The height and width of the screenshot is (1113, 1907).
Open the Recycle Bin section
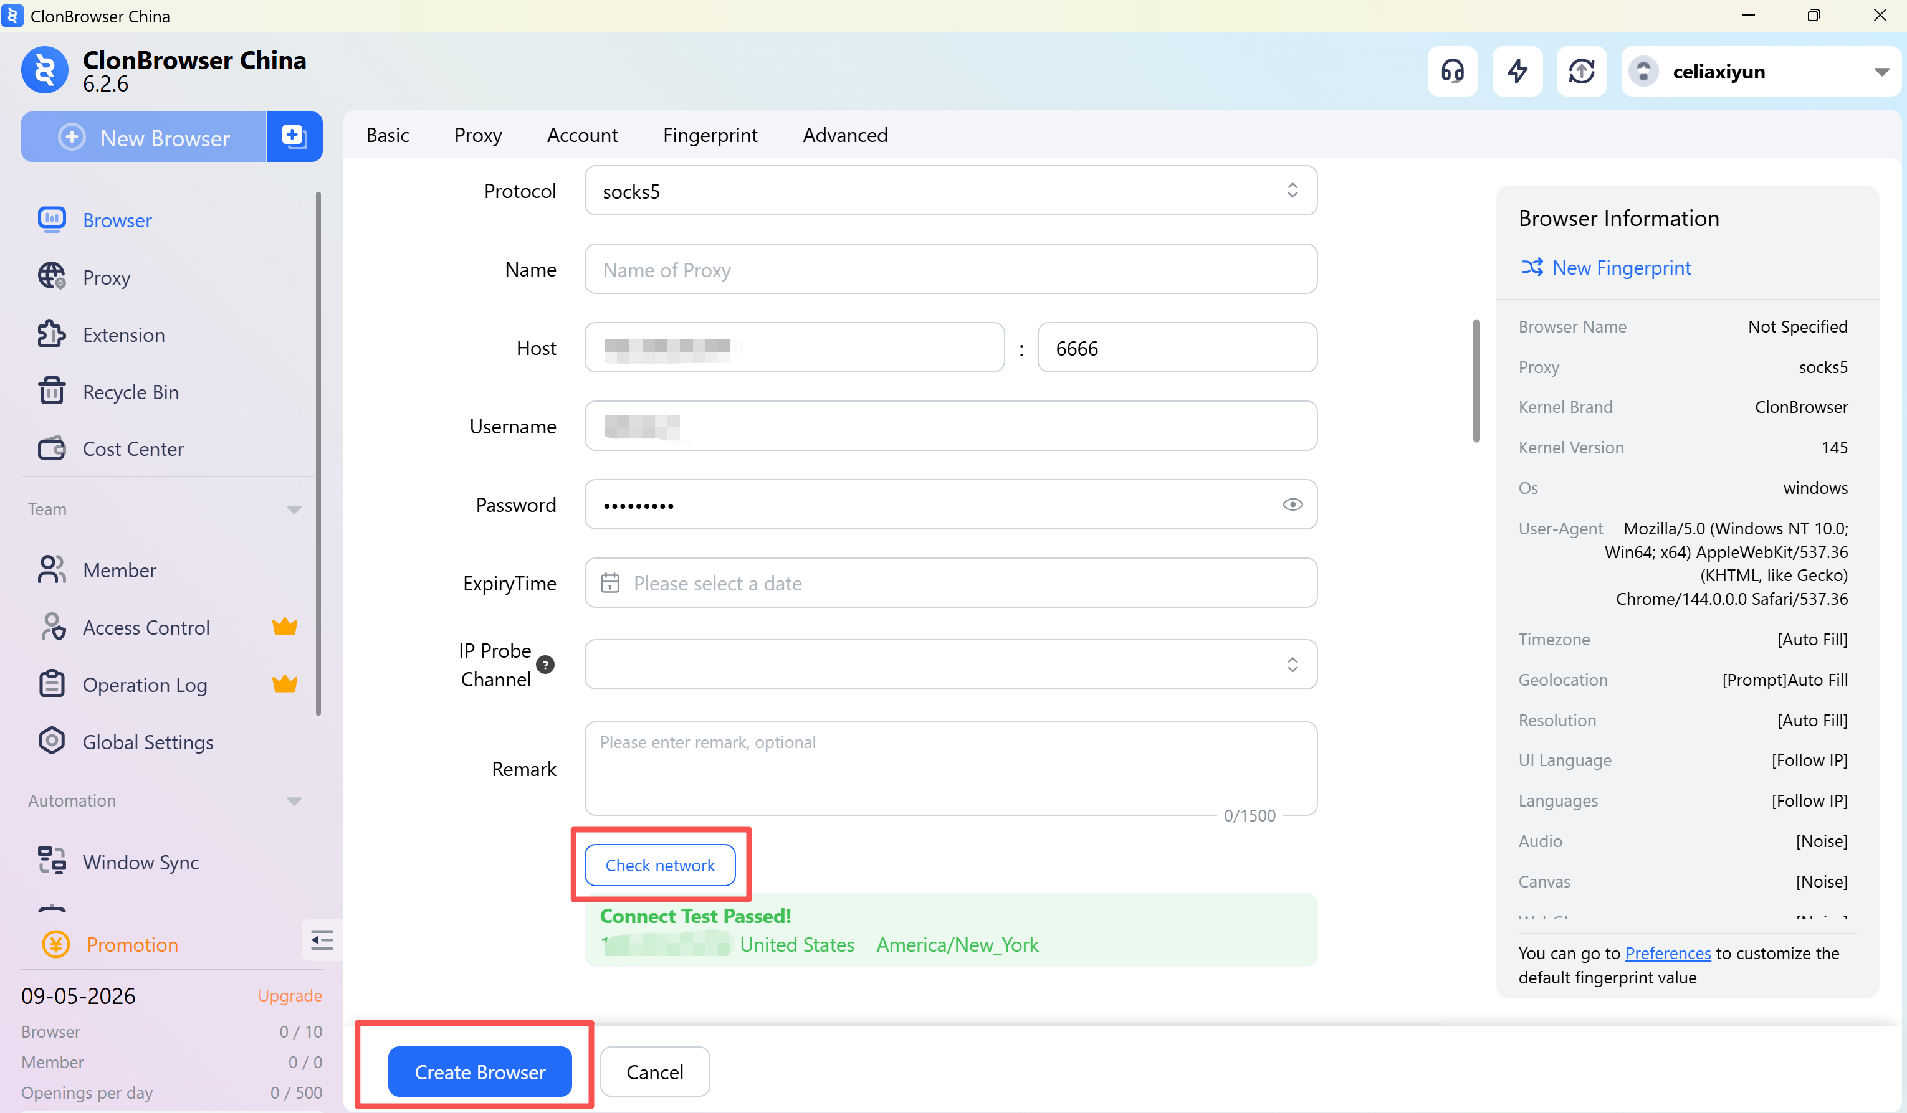click(x=130, y=392)
